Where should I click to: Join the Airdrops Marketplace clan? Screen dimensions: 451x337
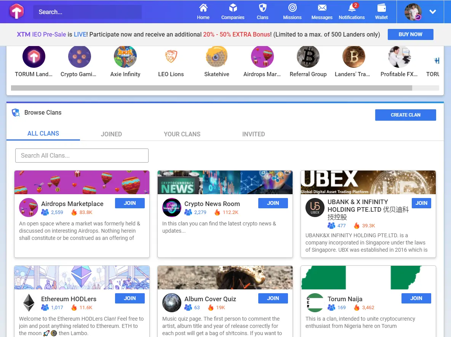pos(130,203)
